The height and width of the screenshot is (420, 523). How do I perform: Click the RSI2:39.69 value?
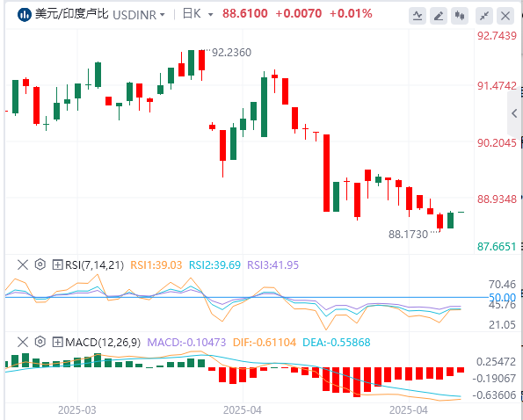pos(214,265)
